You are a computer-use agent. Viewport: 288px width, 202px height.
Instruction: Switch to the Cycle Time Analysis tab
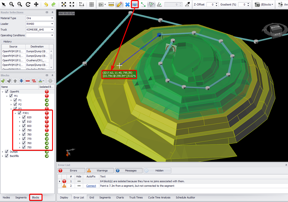pos(159,197)
